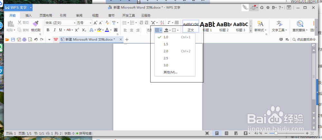Click the increase indent icon
This screenshot has width=322, height=140.
tap(147, 23)
